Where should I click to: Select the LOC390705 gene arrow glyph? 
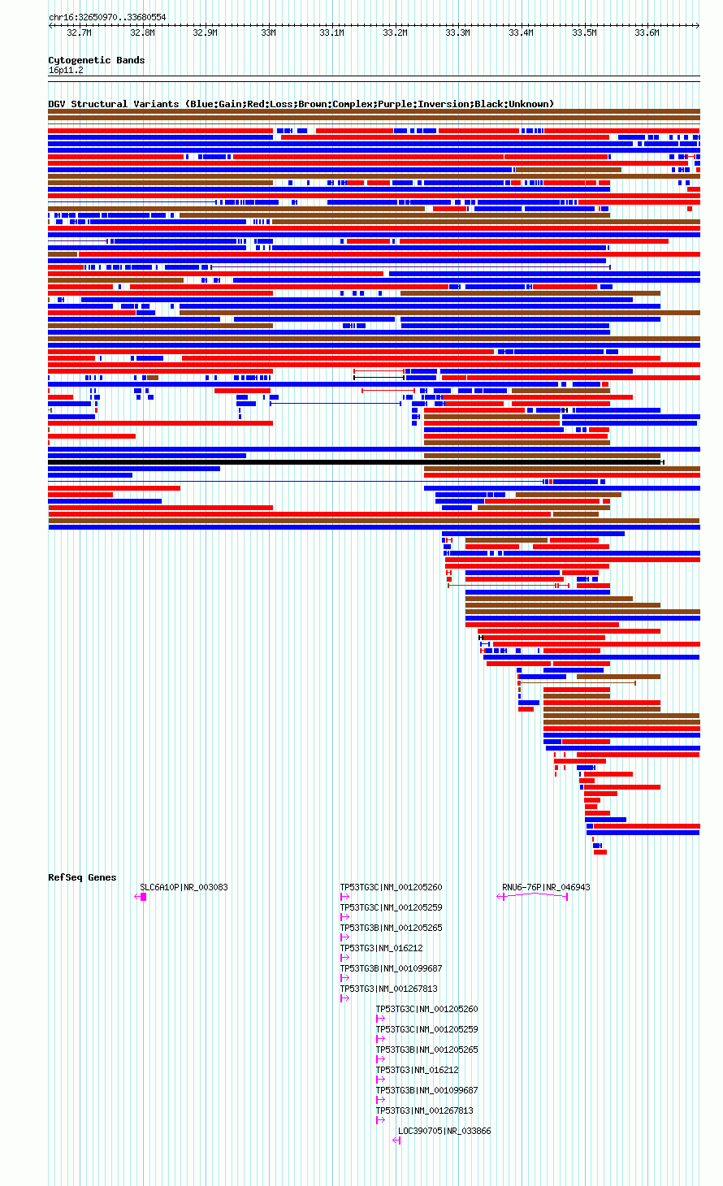pos(396,1141)
